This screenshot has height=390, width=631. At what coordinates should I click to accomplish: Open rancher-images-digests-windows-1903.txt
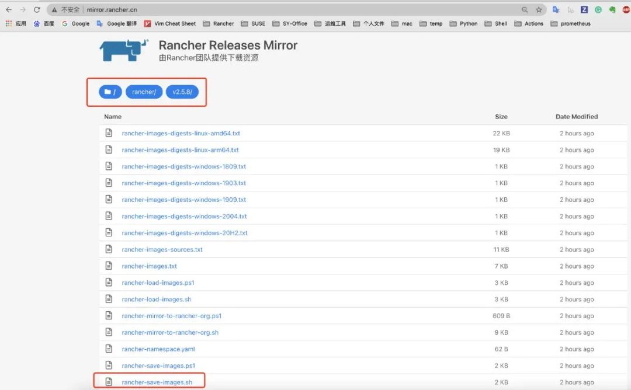click(x=183, y=183)
